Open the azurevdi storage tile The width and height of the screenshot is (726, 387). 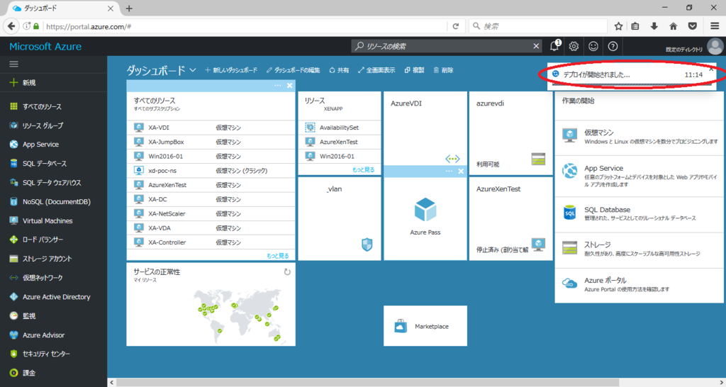(510, 133)
